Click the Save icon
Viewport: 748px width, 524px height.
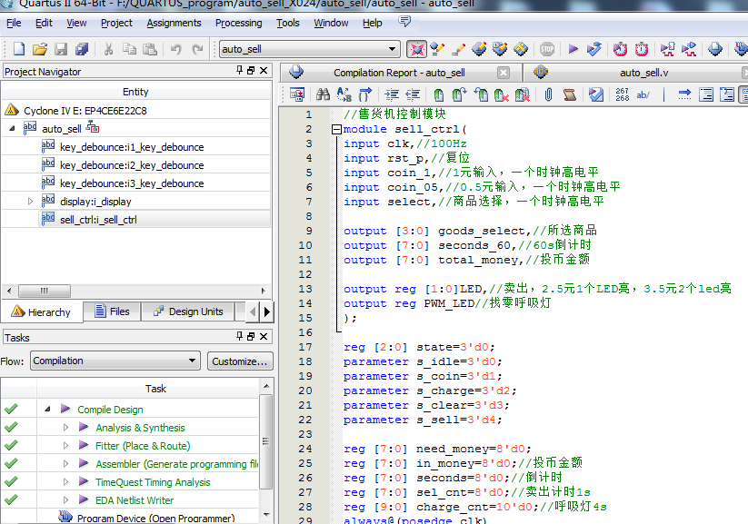tap(61, 49)
